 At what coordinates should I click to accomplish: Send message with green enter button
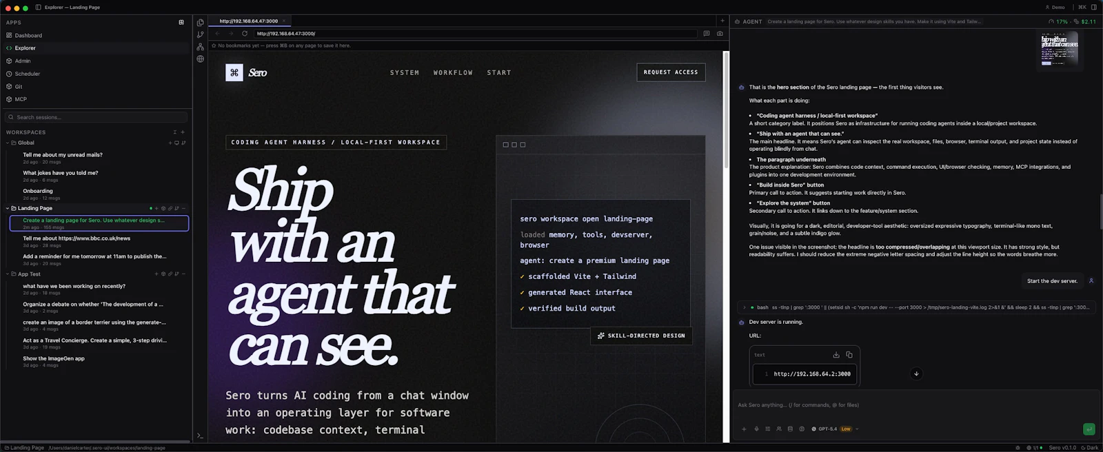click(x=1089, y=429)
